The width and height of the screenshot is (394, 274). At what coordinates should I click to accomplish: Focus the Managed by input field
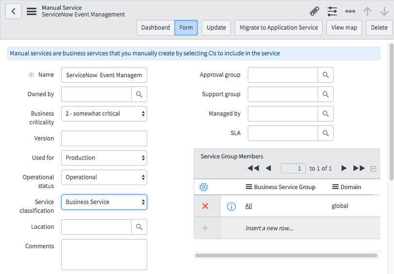coord(283,114)
